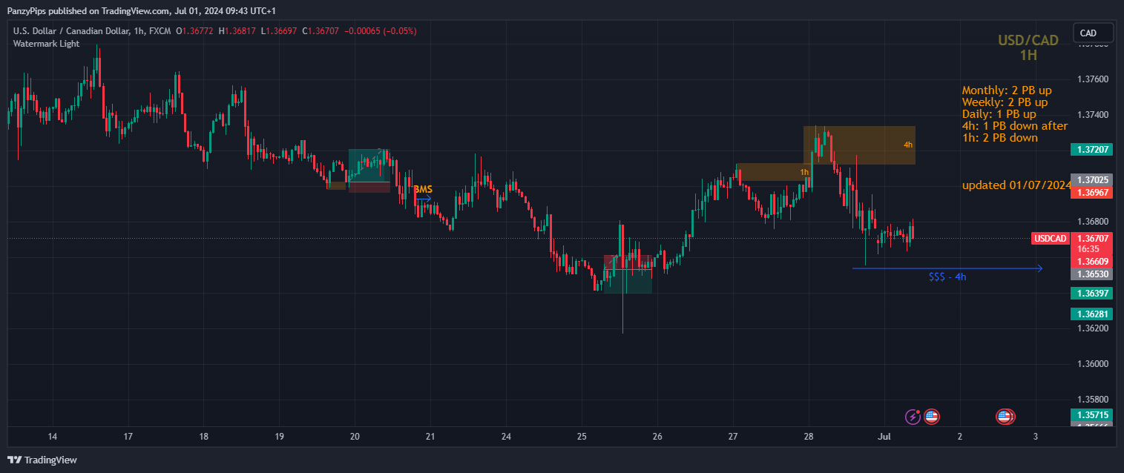Select the $$$ - 4h line label
This screenshot has height=473, width=1124.
tap(947, 277)
